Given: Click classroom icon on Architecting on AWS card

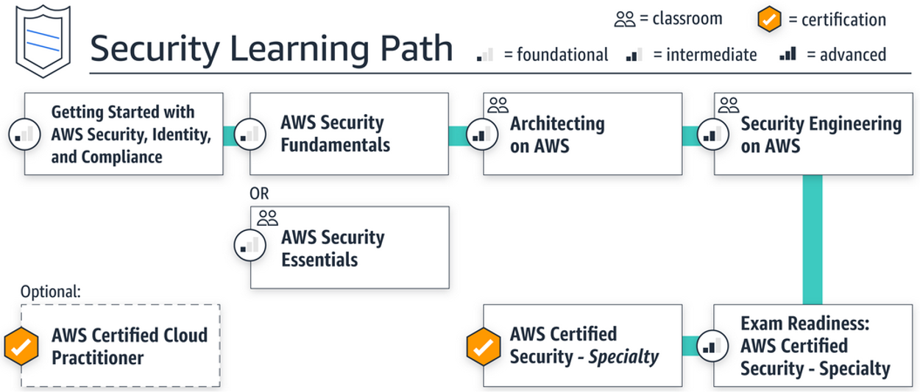Looking at the screenshot, I should [498, 105].
